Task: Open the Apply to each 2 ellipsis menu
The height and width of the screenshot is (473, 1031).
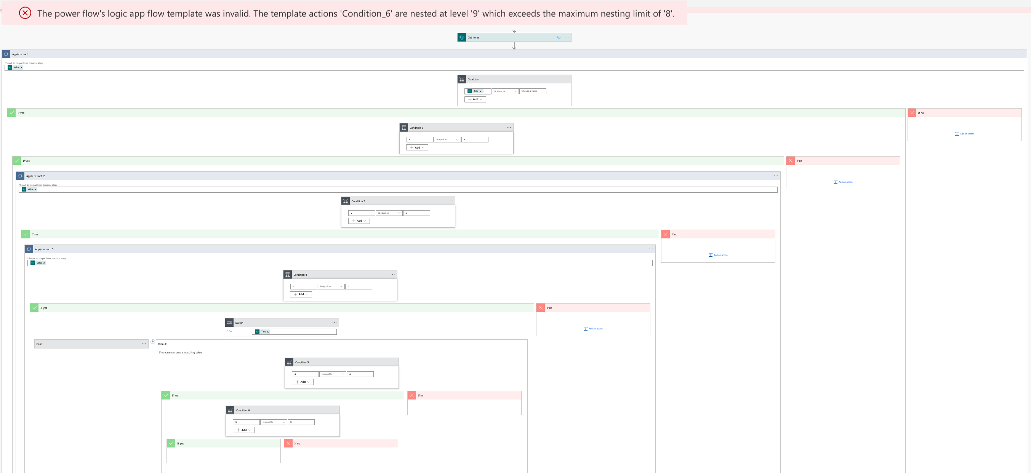Action: [776, 176]
